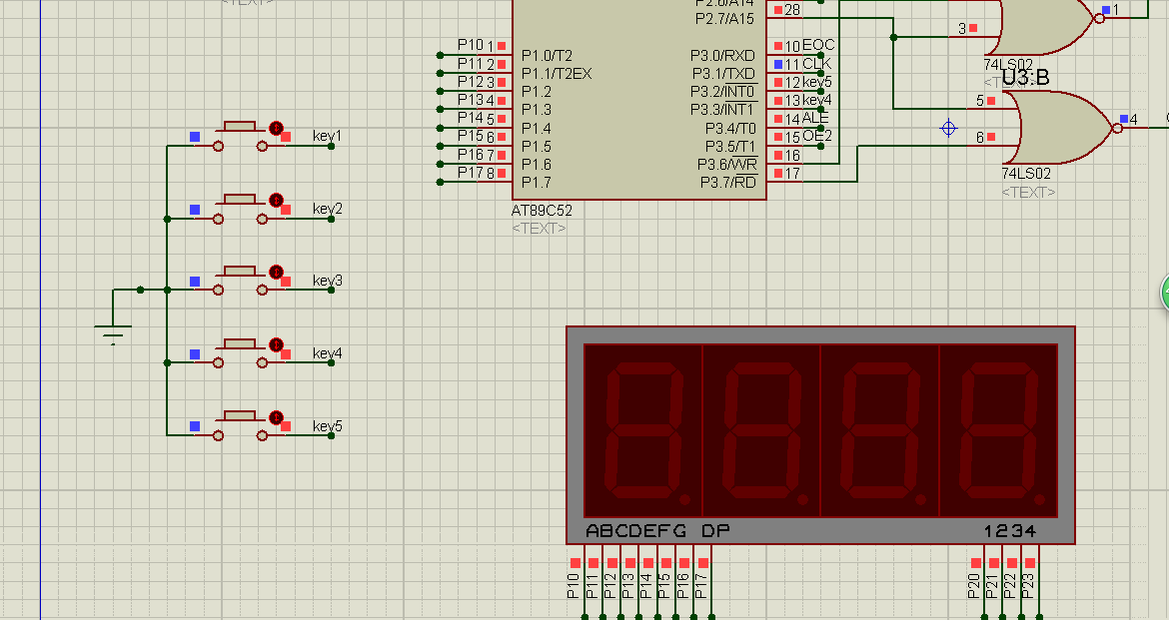Toggle the red latch actuator on key4
This screenshot has height=620, width=1169.
pyautogui.click(x=276, y=345)
